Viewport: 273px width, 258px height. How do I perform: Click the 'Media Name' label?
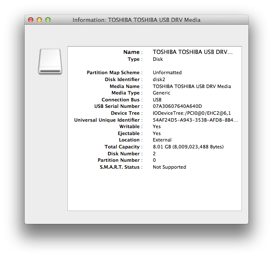point(125,86)
